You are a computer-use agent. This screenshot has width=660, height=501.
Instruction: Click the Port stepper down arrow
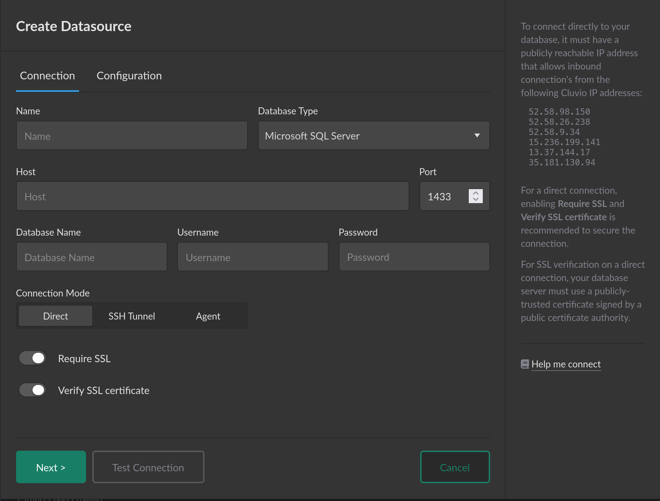click(476, 199)
